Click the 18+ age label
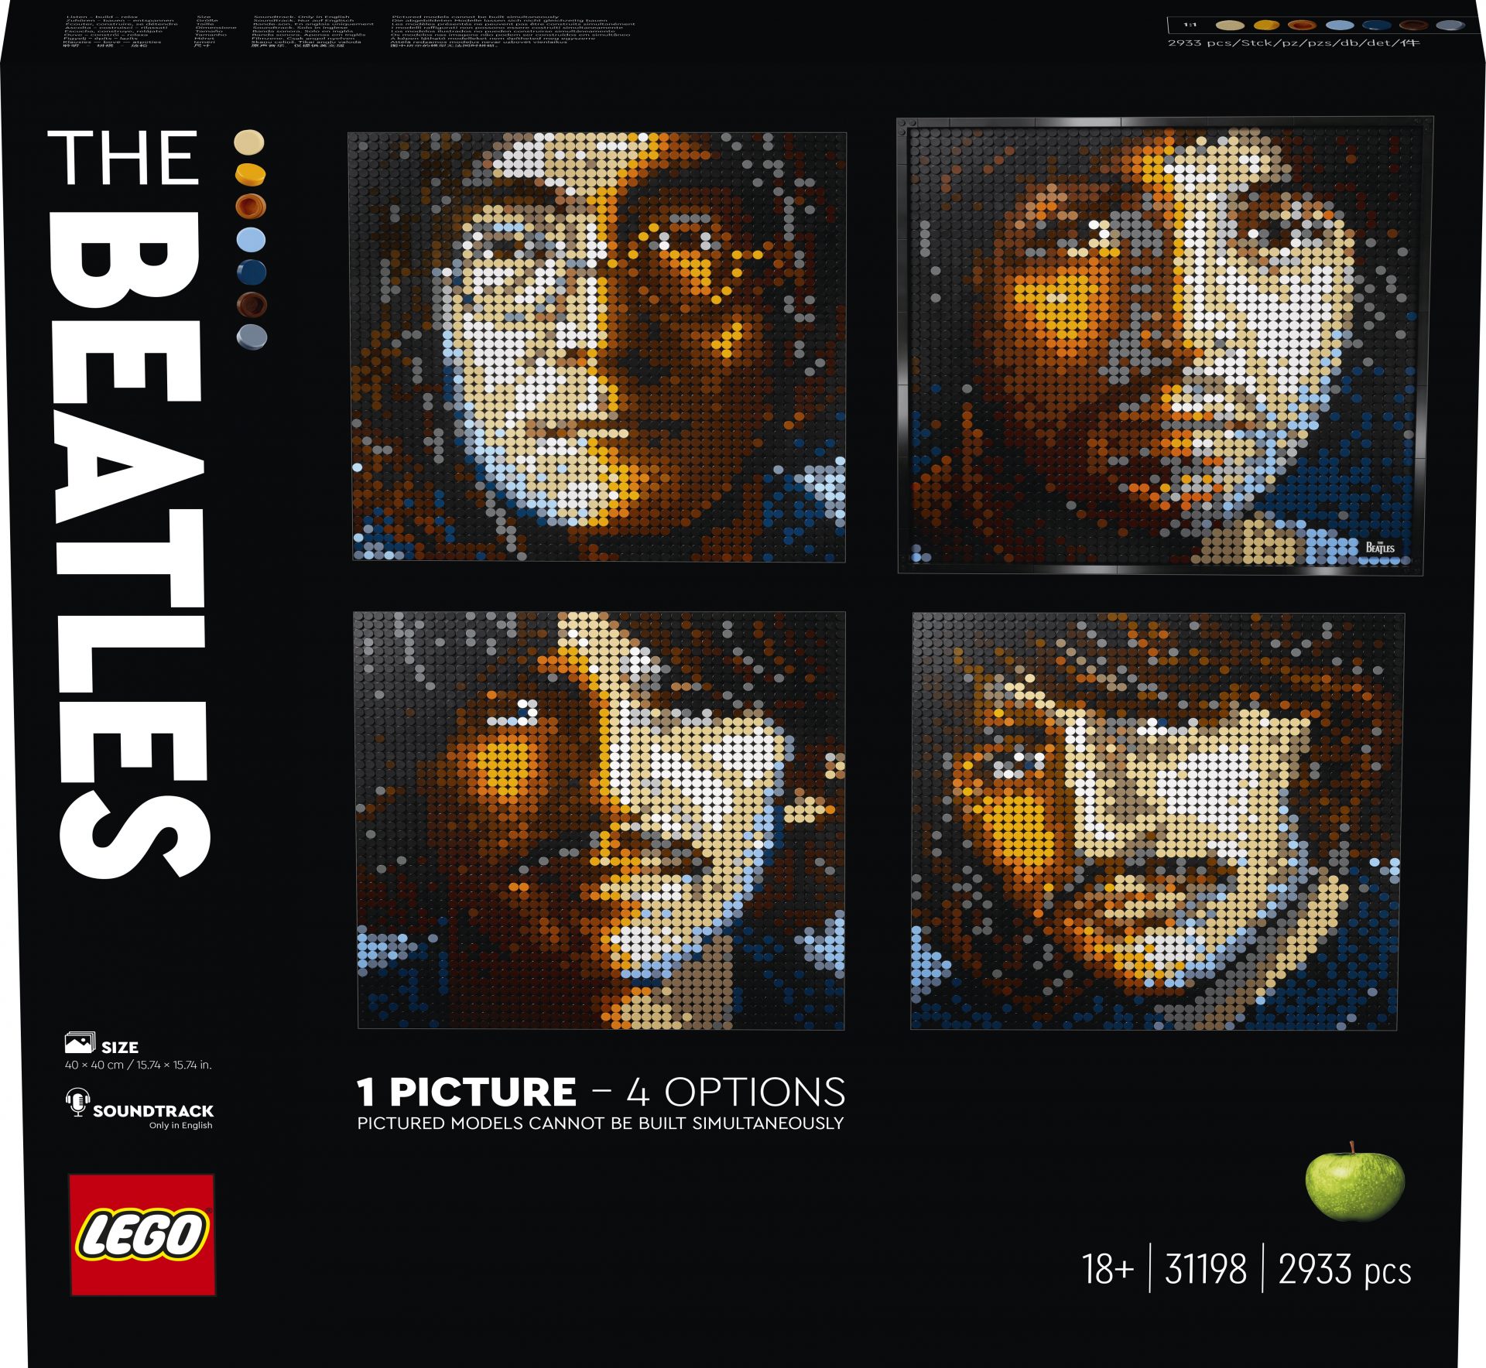Image resolution: width=1486 pixels, height=1368 pixels. coord(1108,1270)
